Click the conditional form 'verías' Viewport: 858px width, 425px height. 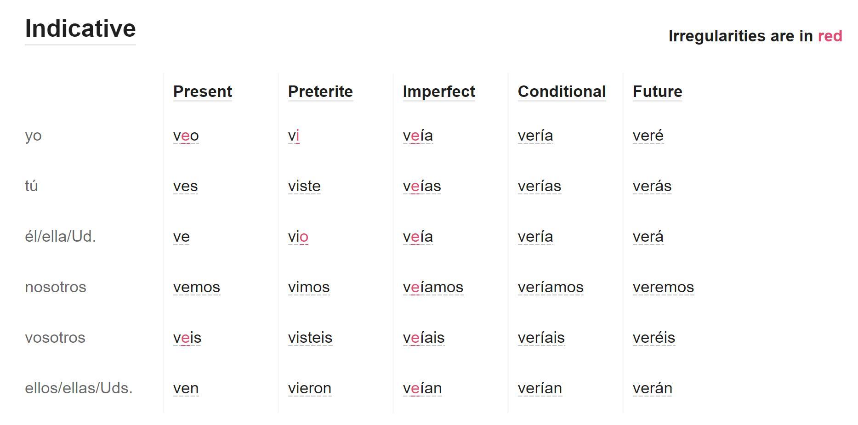coord(539,187)
